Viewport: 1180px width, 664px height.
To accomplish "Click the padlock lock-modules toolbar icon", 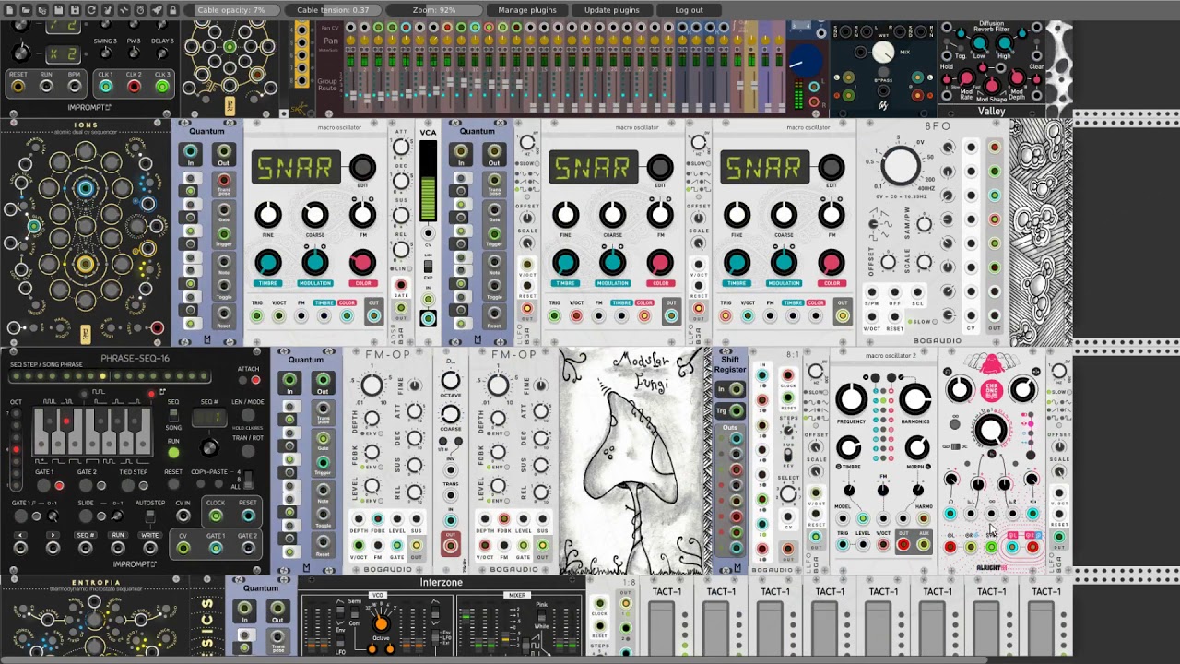I will tap(172, 10).
